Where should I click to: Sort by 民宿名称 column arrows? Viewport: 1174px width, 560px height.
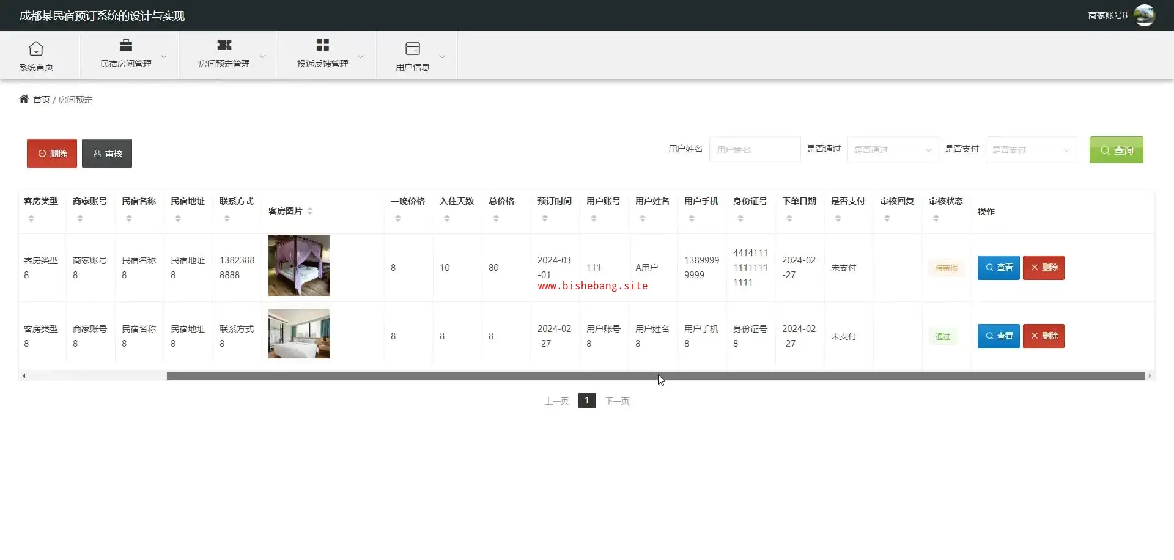pyautogui.click(x=129, y=218)
